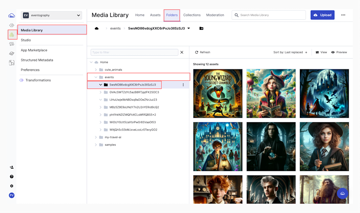Select the Digital Asset Management sidebar icon
The width and height of the screenshot is (360, 213).
(x=12, y=35)
